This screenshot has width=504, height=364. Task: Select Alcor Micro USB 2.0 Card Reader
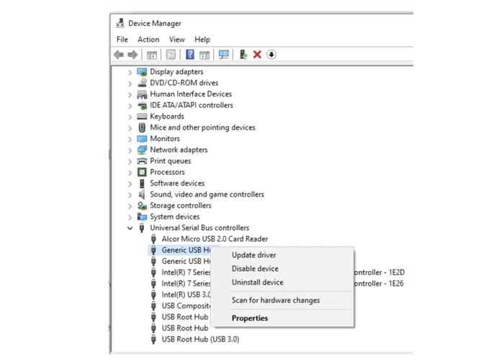point(215,239)
